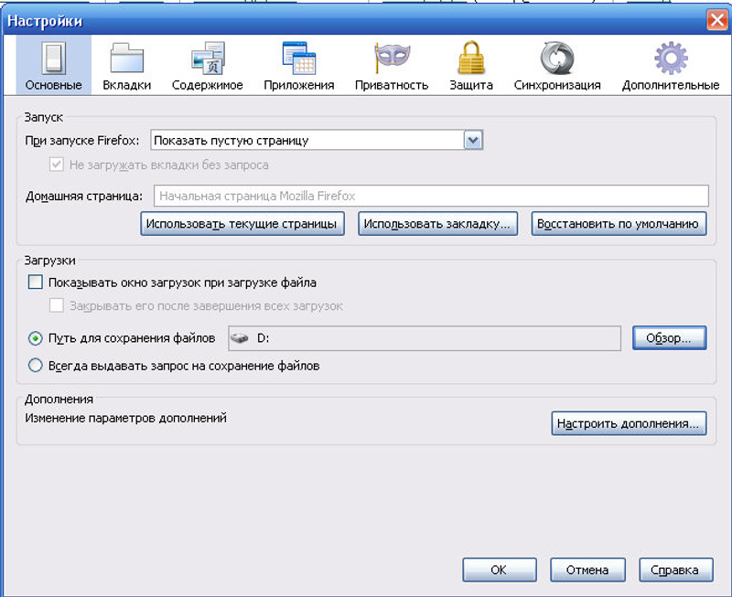Select Путь для сохранения файлов radio
The image size is (732, 597).
tap(36, 338)
